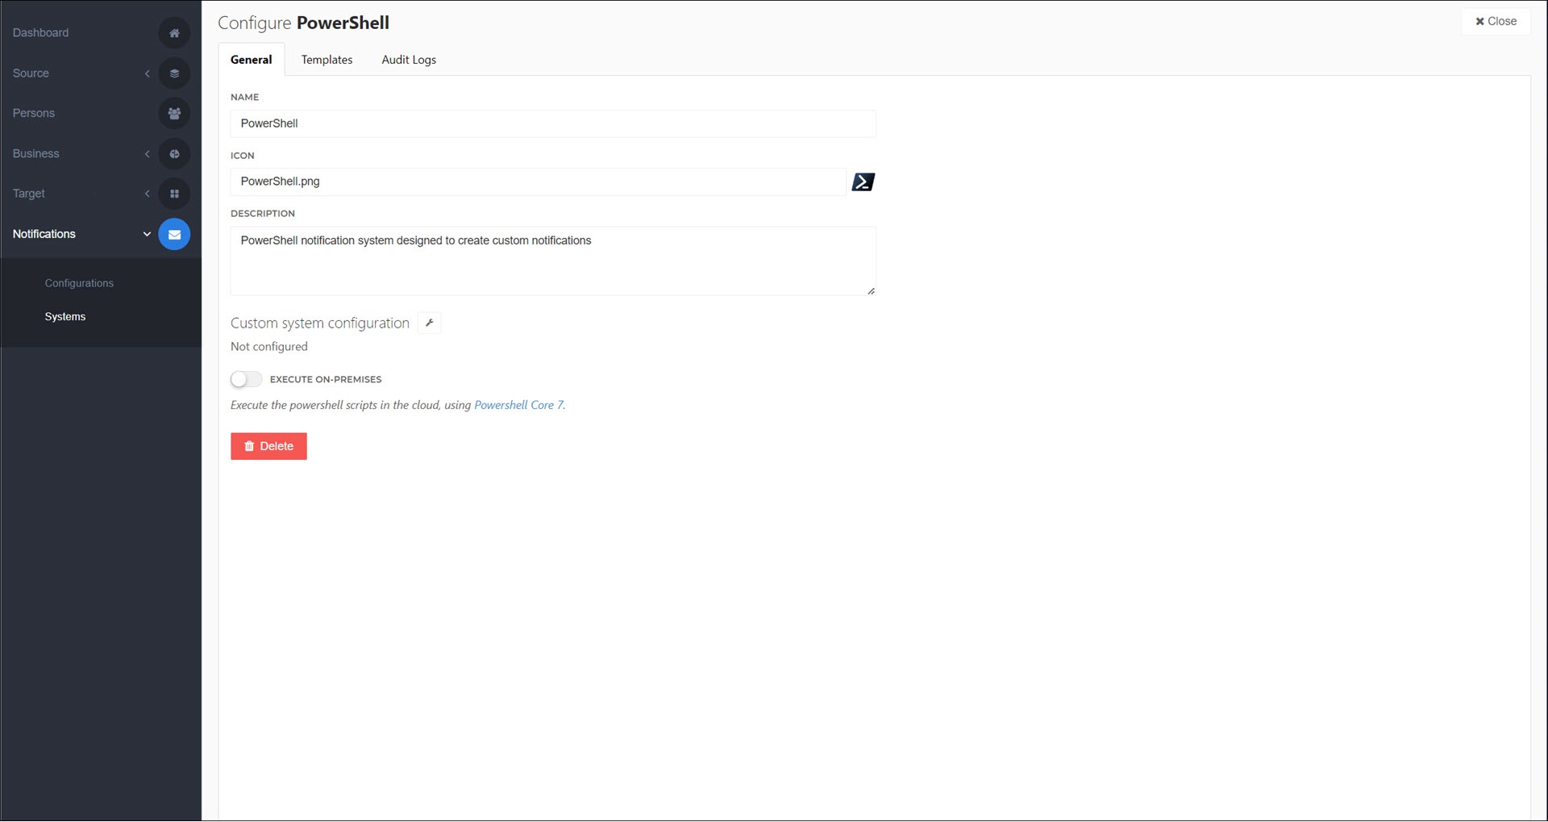This screenshot has width=1548, height=822.
Task: Click the Target grid icon
Action: pos(174,194)
